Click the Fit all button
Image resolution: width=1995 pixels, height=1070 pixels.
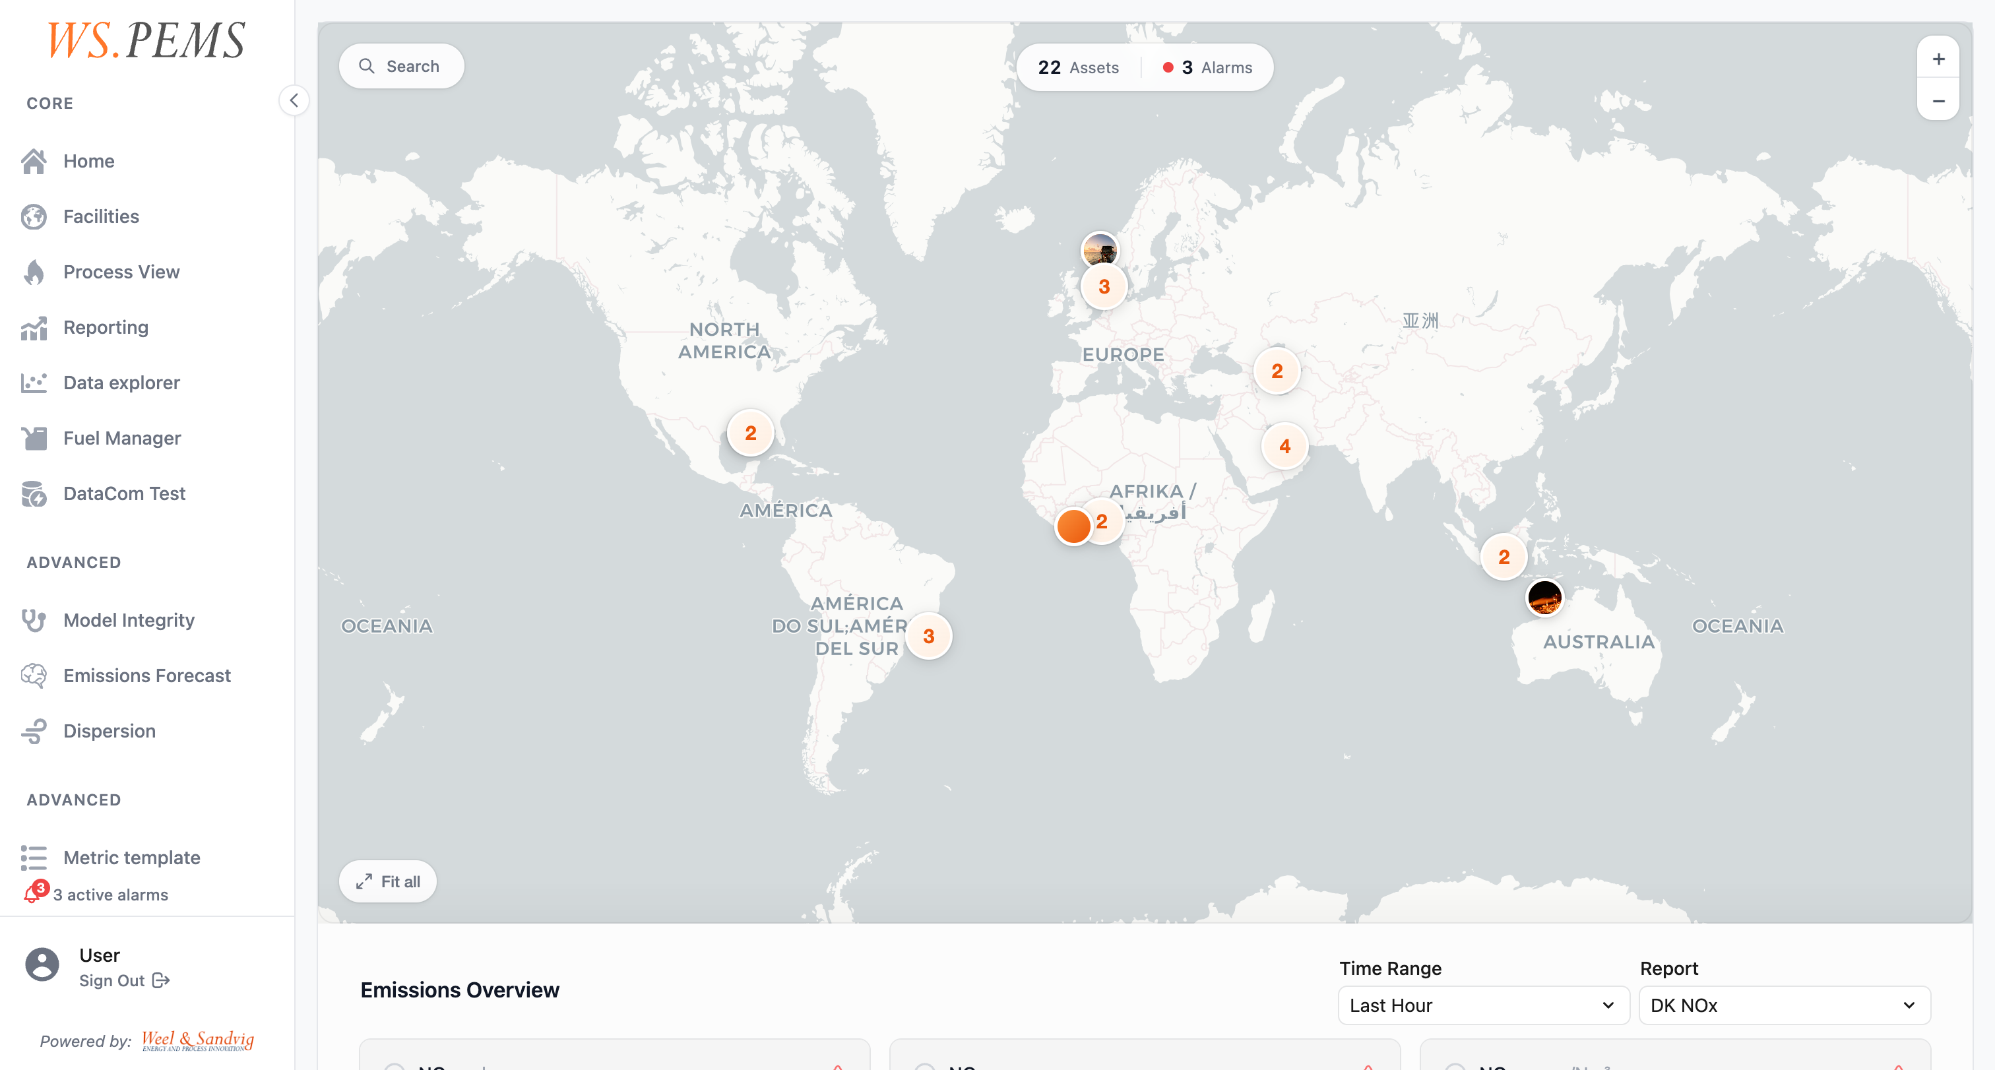[388, 881]
